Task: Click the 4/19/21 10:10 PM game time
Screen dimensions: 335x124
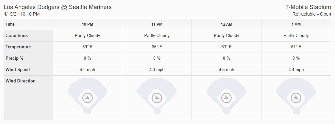Action: [x=22, y=14]
